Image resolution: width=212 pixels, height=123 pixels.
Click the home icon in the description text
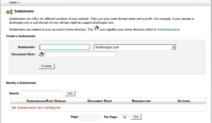[x=96, y=28]
